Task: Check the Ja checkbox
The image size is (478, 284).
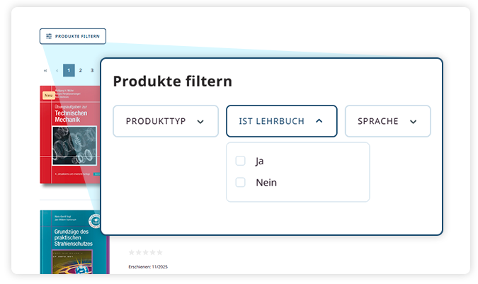Action: (240, 161)
